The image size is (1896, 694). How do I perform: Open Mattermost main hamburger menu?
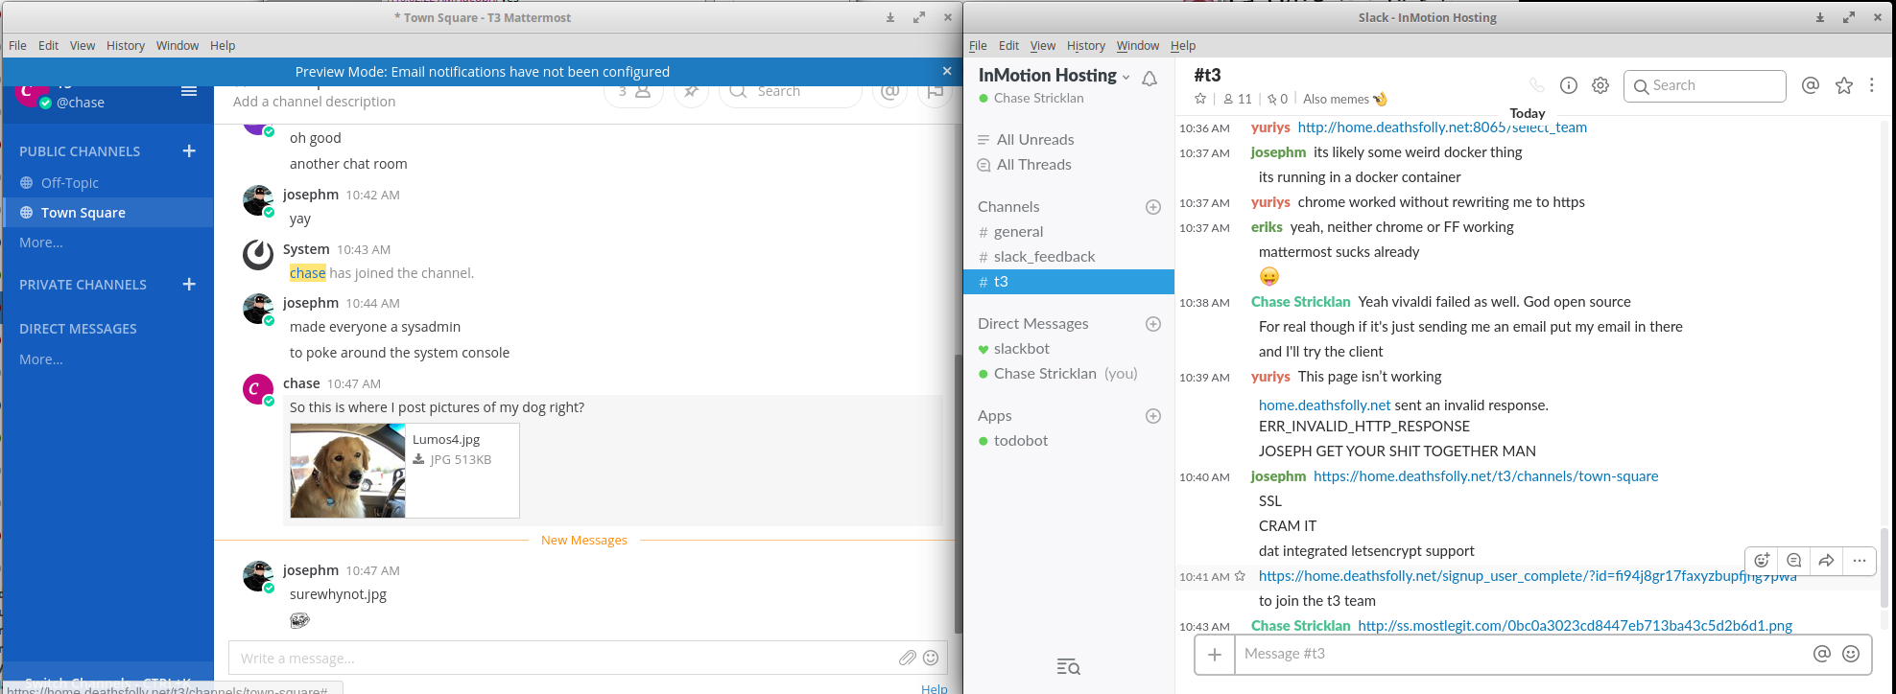(189, 91)
